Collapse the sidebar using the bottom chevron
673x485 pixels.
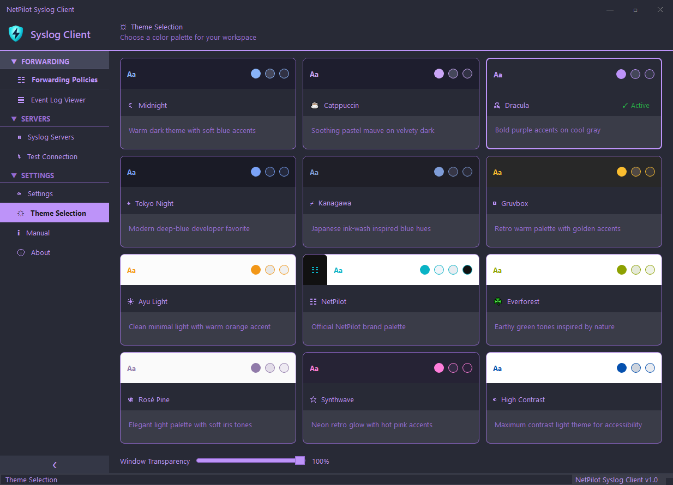(x=54, y=465)
